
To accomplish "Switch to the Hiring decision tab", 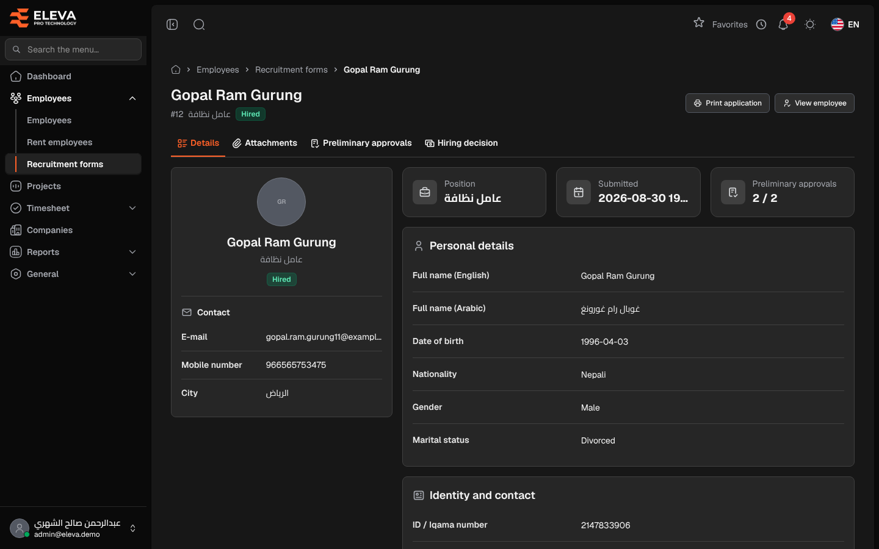I will 461,143.
